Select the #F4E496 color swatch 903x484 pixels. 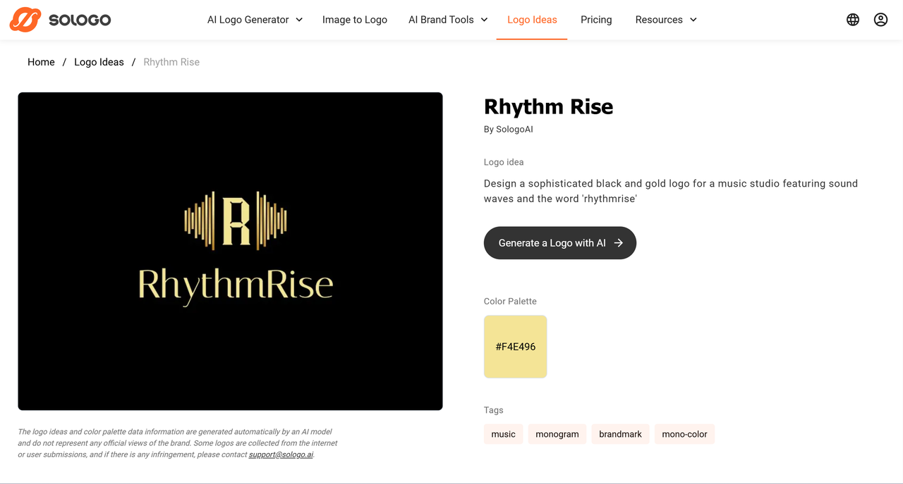515,347
